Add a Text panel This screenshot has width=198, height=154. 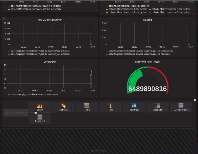click(110, 107)
